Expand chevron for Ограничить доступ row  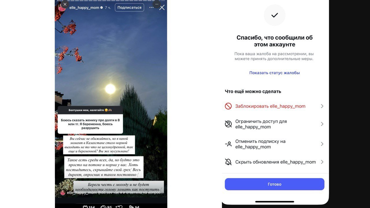point(322,124)
